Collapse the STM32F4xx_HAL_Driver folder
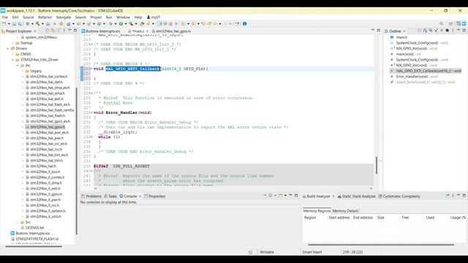Viewport: 468px width, 263px height. [13, 60]
